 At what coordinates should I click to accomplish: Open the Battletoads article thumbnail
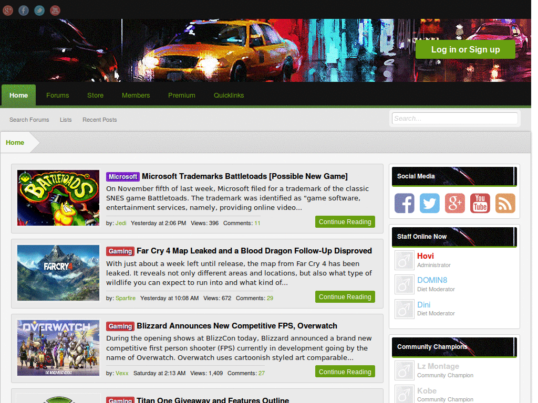point(58,198)
